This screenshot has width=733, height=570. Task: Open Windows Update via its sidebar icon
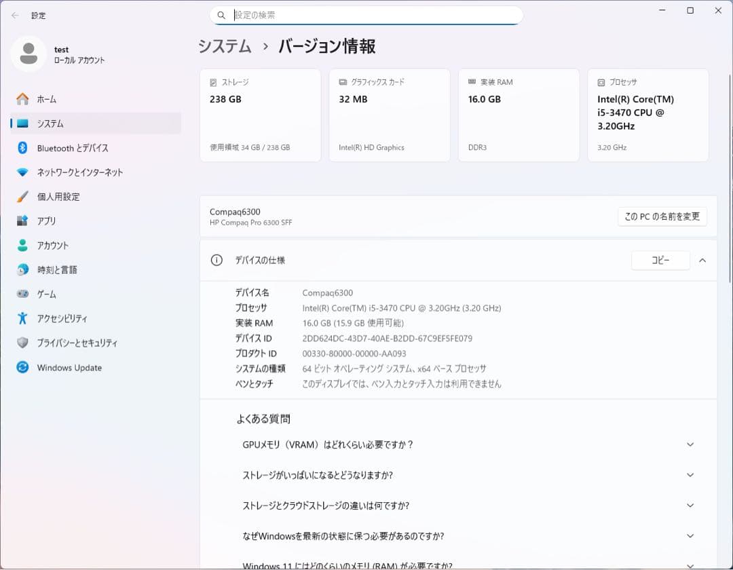[x=23, y=367]
